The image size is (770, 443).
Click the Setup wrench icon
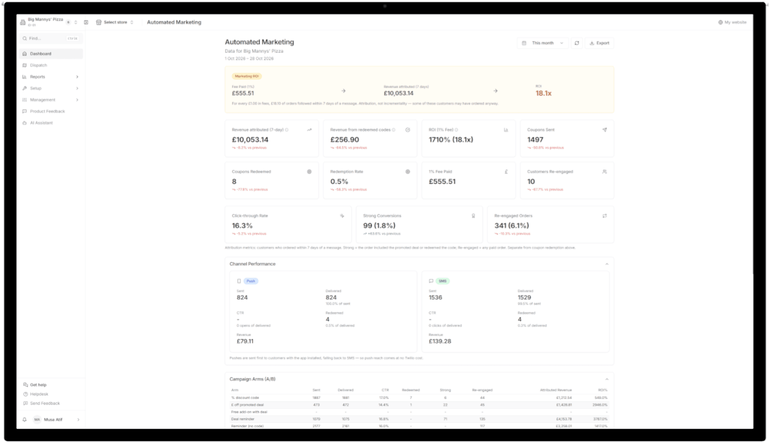(24, 88)
